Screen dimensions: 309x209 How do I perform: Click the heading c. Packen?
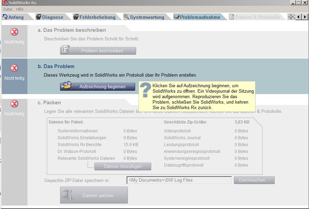click(x=49, y=103)
